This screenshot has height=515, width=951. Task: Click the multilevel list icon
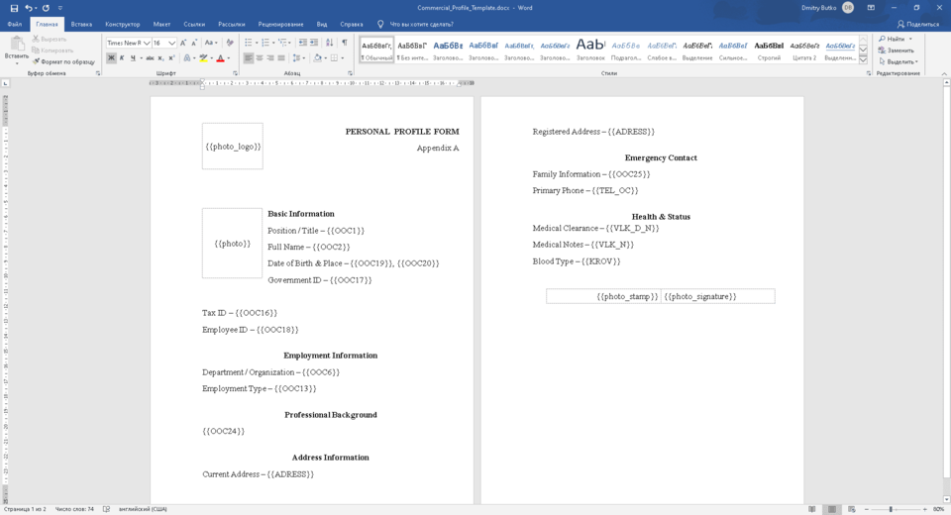pos(282,43)
